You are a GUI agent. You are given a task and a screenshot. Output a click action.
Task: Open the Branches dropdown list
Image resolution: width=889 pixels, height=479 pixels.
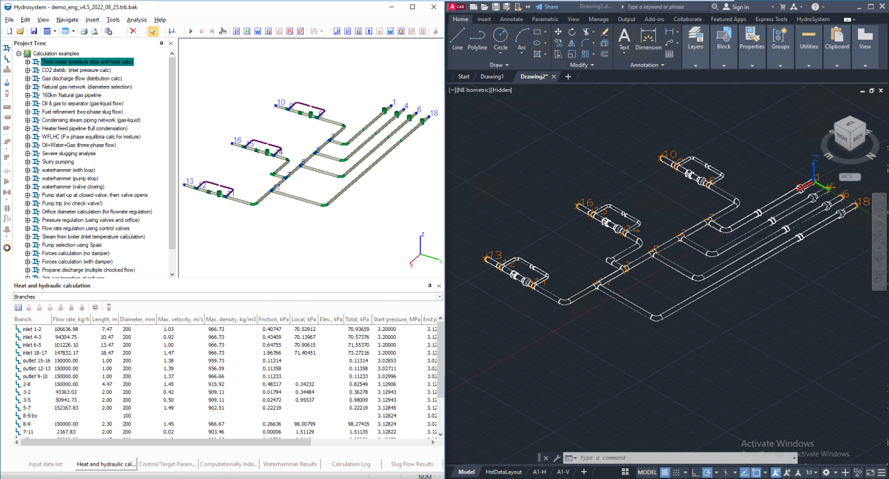pos(438,297)
